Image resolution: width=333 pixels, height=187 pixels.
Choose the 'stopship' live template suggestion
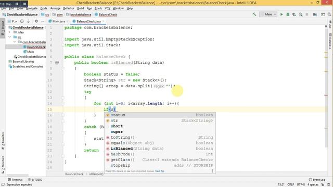(160, 165)
